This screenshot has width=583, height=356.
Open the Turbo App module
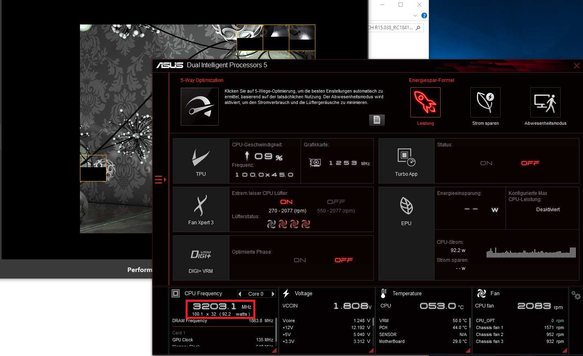(406, 161)
